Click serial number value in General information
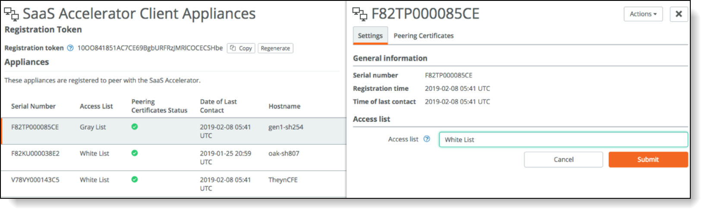 [x=448, y=75]
